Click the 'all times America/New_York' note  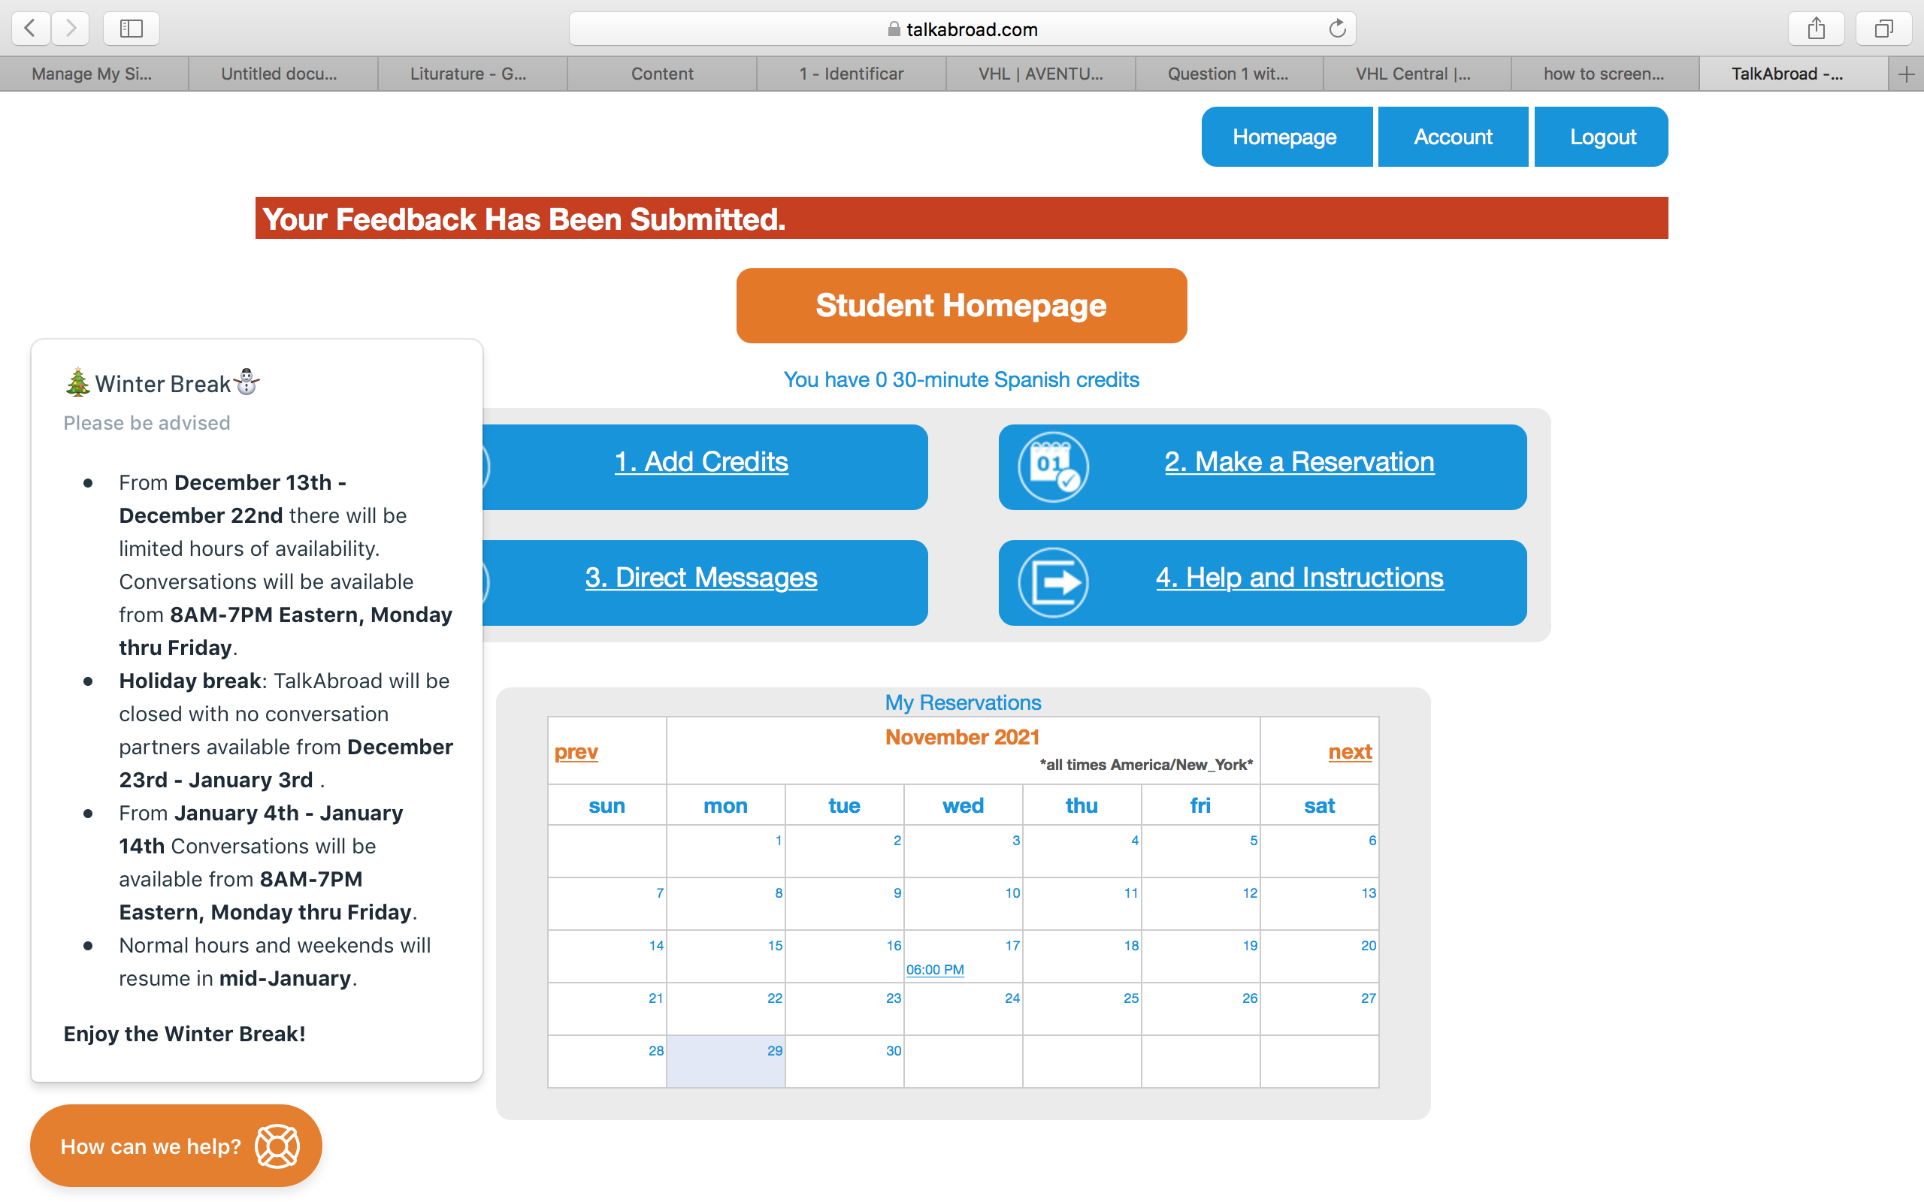coord(1145,765)
